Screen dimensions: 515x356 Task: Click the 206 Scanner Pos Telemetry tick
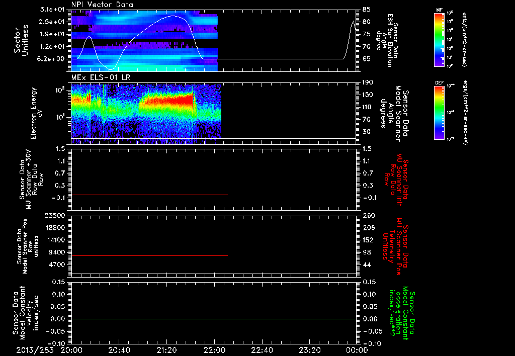pyautogui.click(x=368, y=228)
